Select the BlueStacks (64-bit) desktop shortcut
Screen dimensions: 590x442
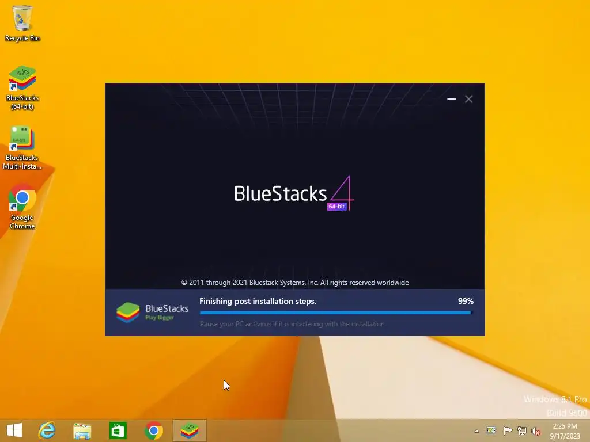pyautogui.click(x=22, y=88)
